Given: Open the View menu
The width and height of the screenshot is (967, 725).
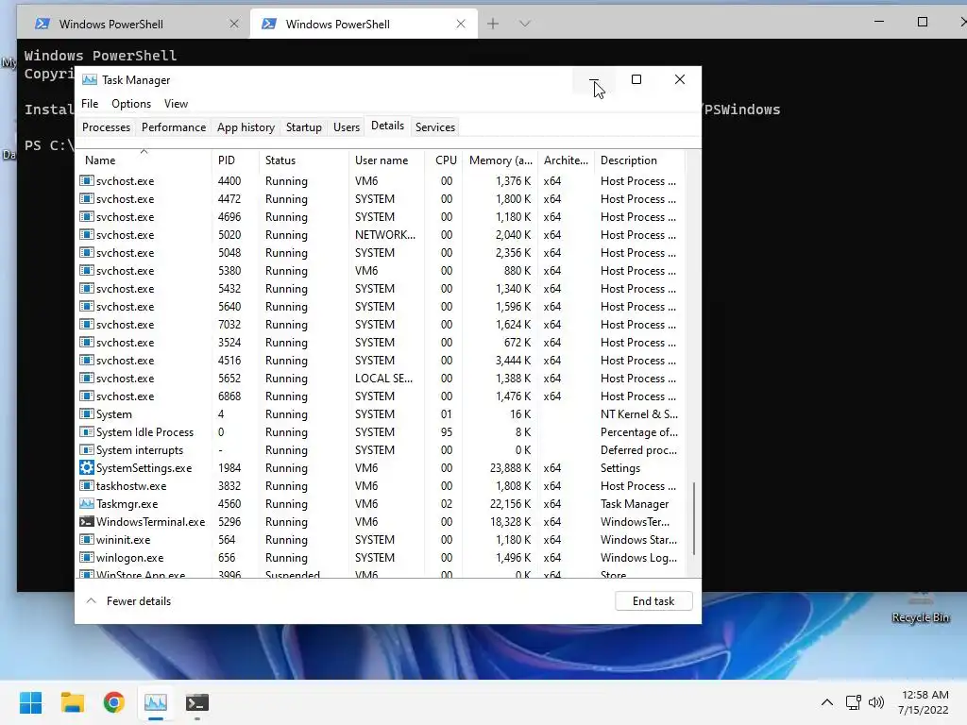Looking at the screenshot, I should pyautogui.click(x=176, y=104).
